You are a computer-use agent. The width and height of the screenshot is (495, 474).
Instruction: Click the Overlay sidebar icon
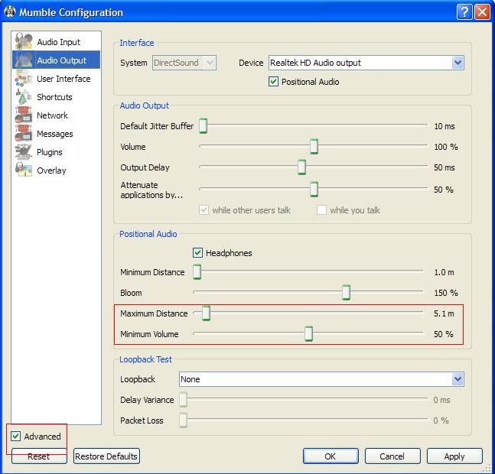[x=24, y=170]
